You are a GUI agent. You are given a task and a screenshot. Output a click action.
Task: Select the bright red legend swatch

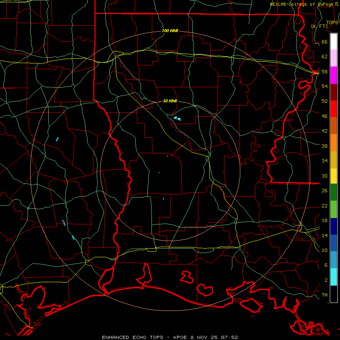tap(334, 109)
